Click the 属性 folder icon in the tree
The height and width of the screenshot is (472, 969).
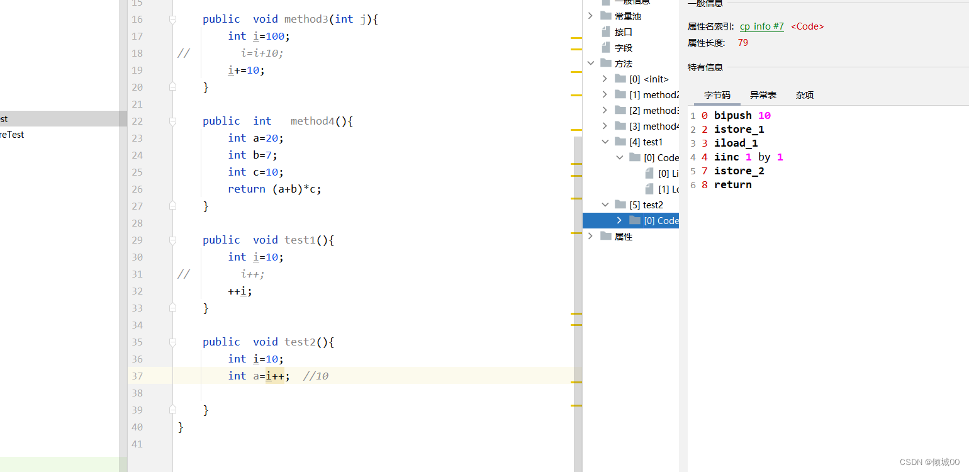(x=606, y=236)
